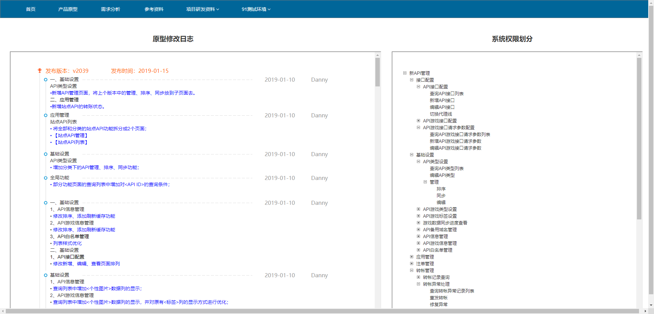Select 编辑API接口 tree item
The image size is (654, 314).
point(442,107)
